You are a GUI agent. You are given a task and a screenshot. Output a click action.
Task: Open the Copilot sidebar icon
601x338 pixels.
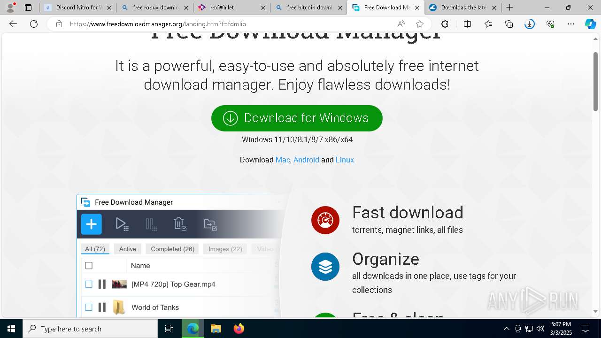591,24
